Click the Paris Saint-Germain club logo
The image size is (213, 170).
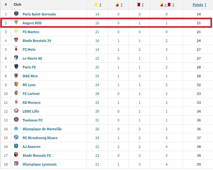coord(16,14)
